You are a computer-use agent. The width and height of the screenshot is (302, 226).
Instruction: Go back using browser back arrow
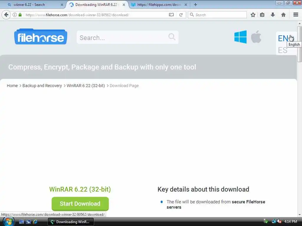click(x=6, y=15)
